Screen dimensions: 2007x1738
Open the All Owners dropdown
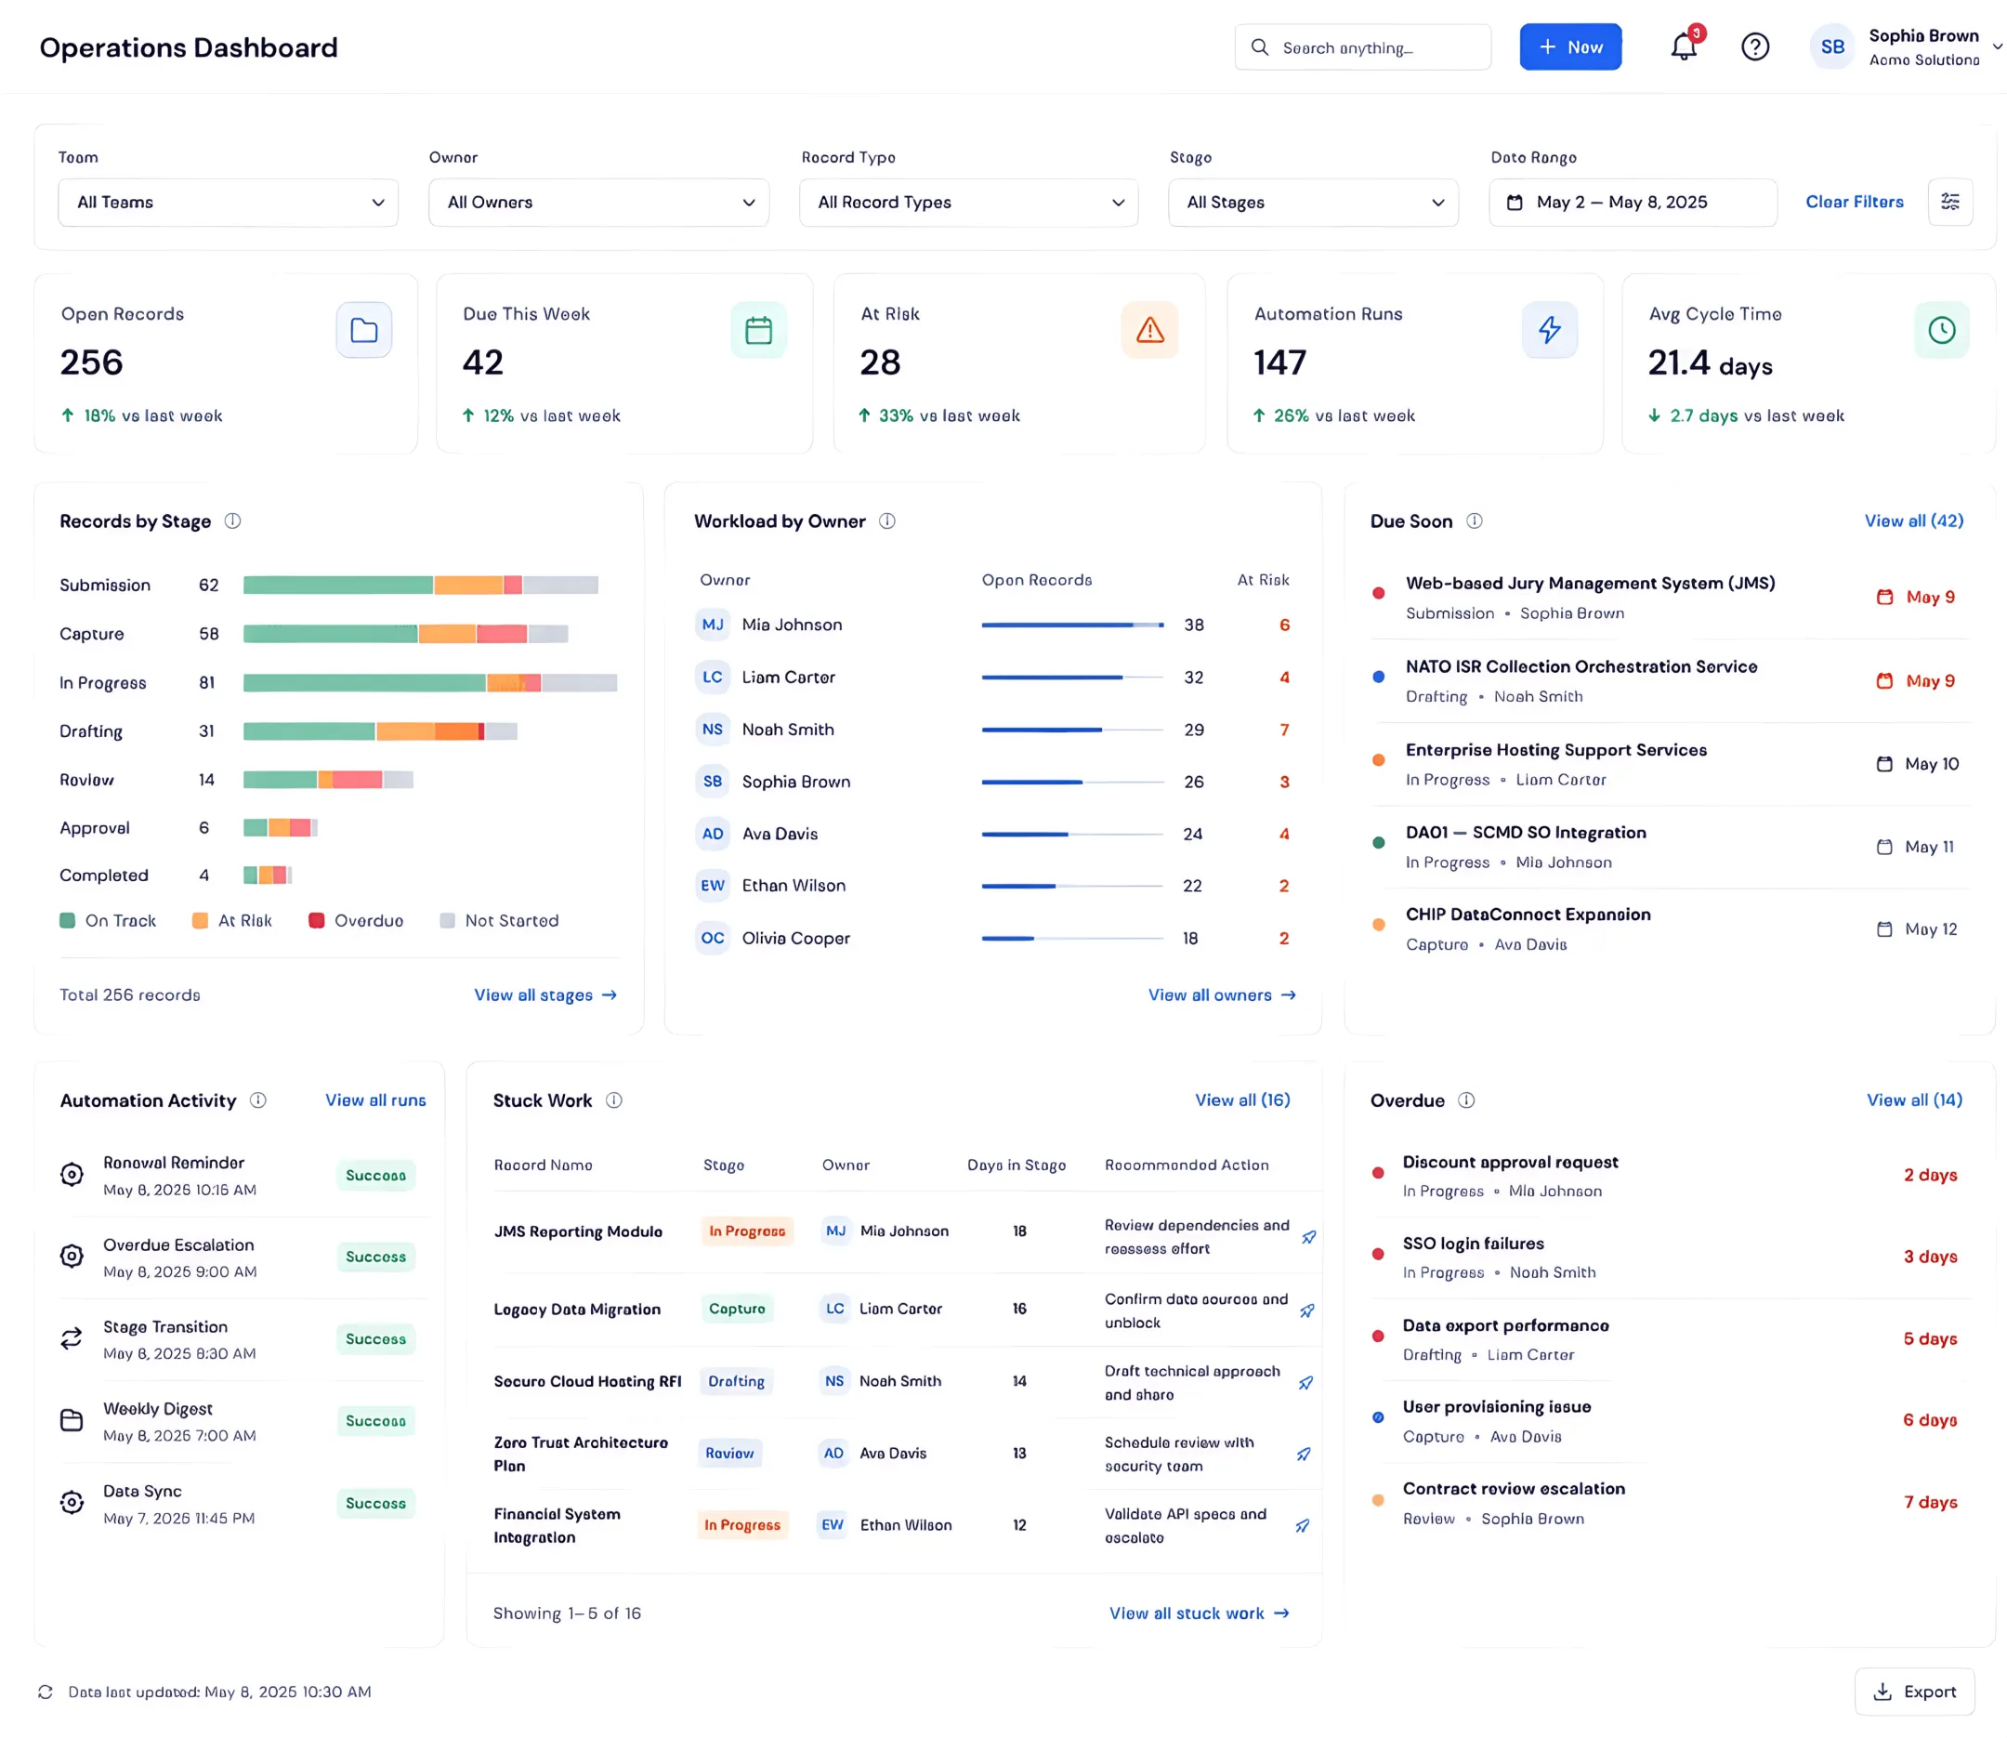(598, 202)
